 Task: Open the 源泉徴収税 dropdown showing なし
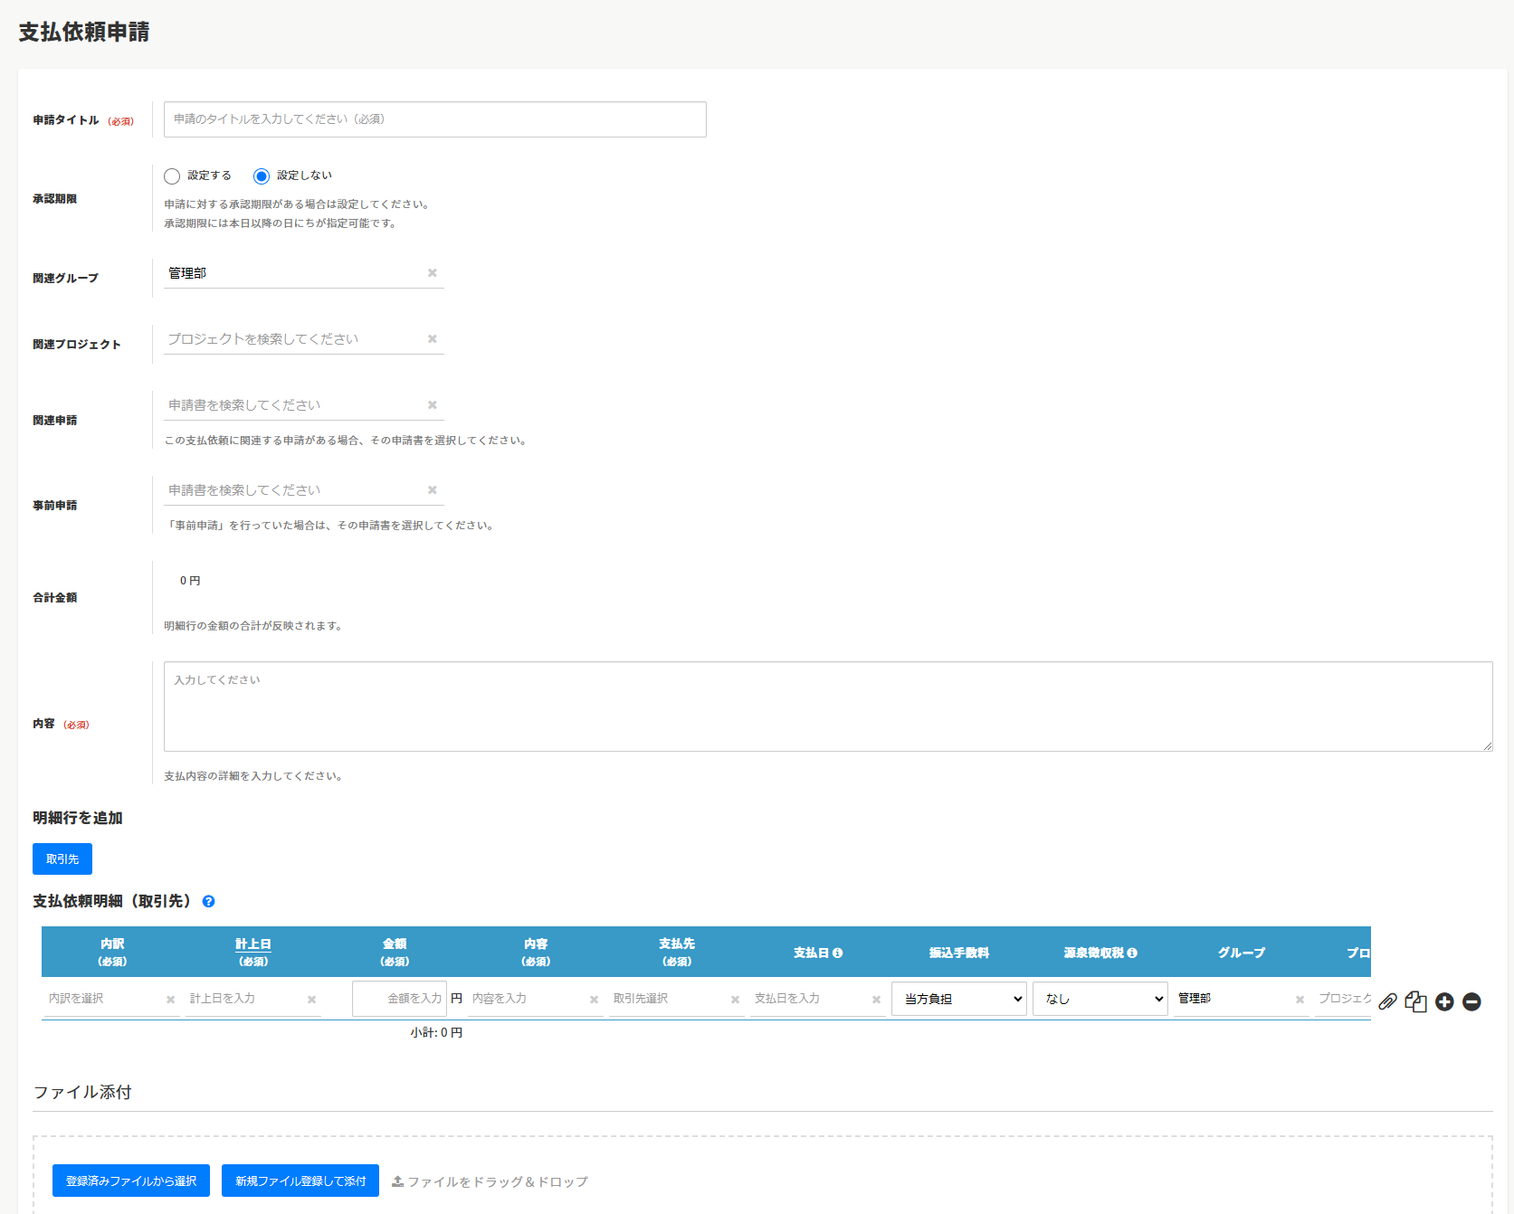coord(1100,999)
